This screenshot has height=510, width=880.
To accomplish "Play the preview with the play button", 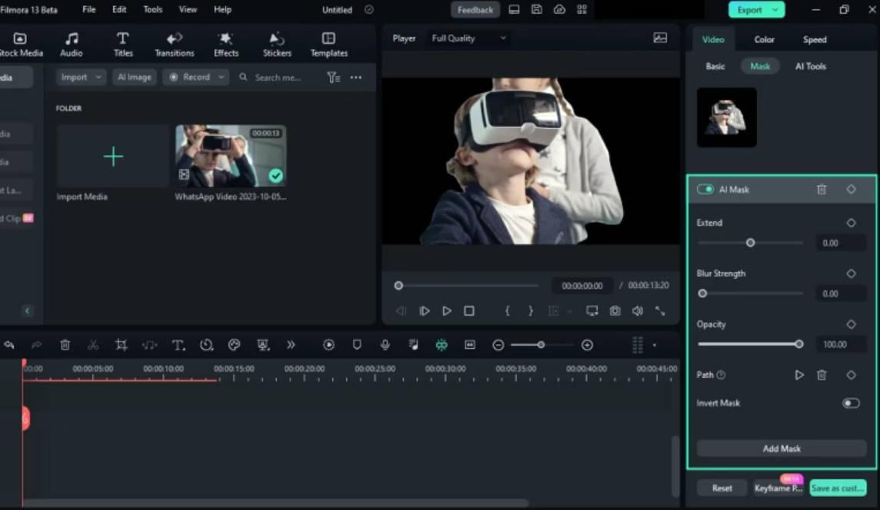I will pyautogui.click(x=447, y=310).
